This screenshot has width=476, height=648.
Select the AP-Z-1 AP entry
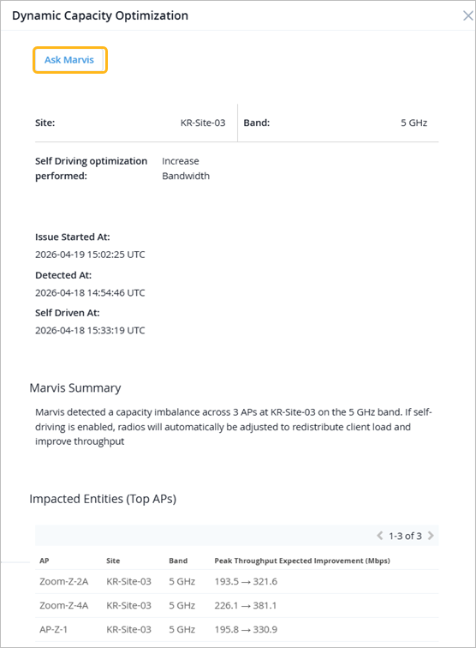53,629
